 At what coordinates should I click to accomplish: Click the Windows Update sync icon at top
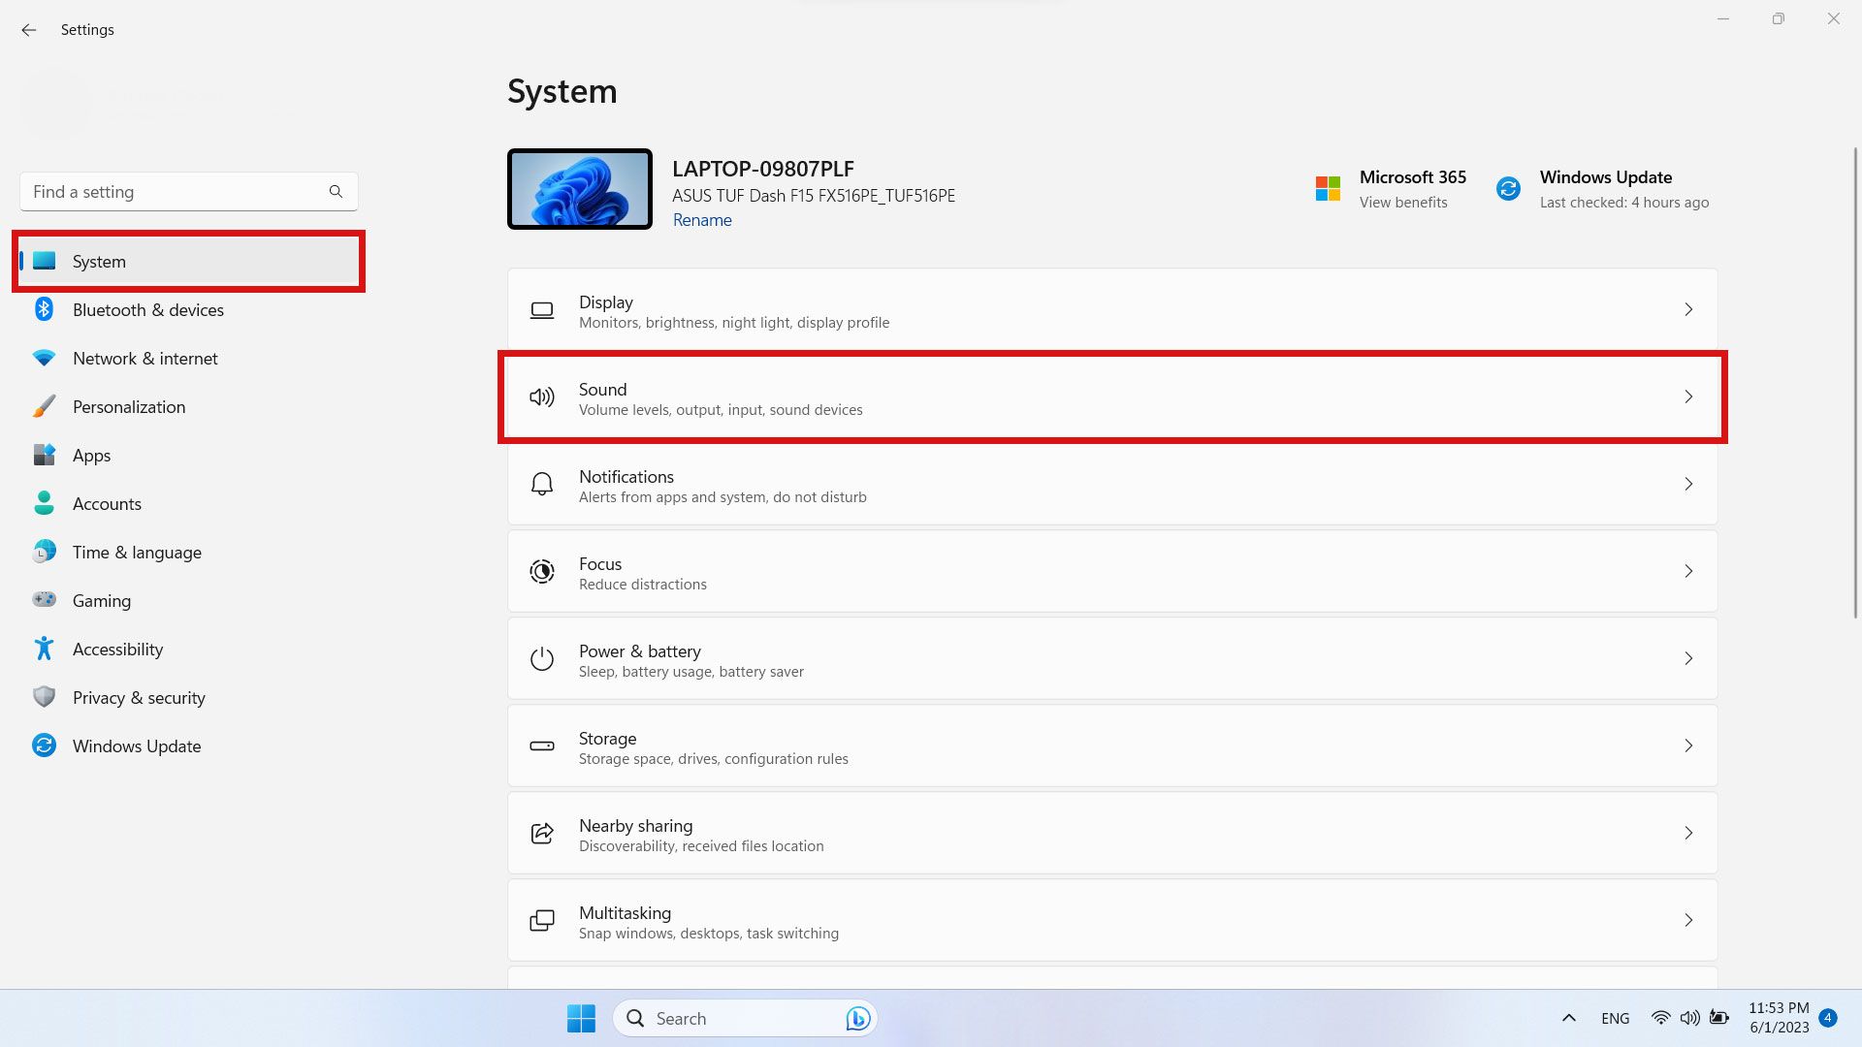click(1508, 188)
